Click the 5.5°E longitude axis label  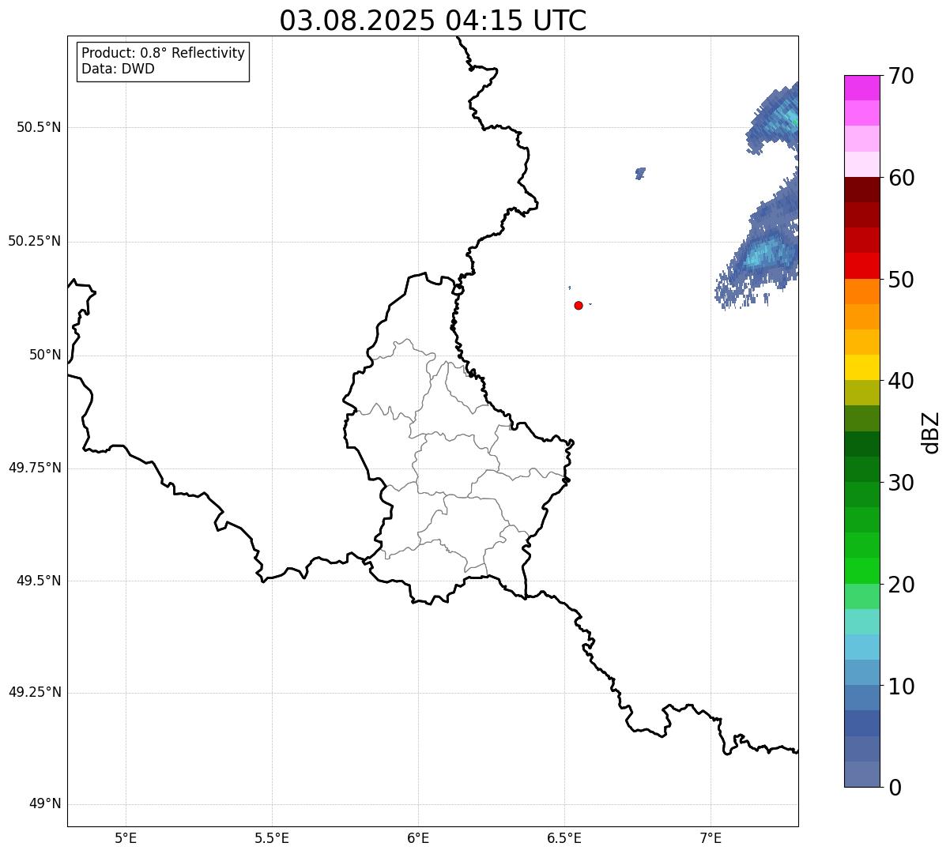272,838
